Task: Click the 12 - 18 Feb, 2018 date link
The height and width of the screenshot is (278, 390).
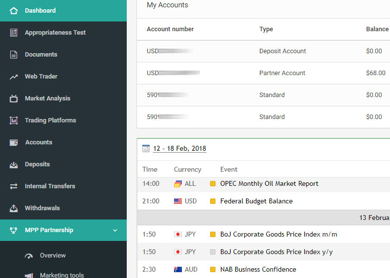Action: point(179,148)
